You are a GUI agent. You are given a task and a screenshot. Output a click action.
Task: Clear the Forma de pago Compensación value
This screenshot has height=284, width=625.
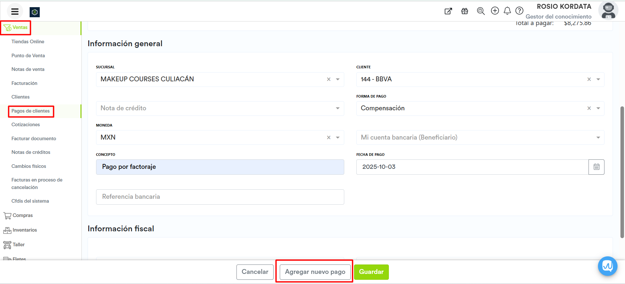589,108
